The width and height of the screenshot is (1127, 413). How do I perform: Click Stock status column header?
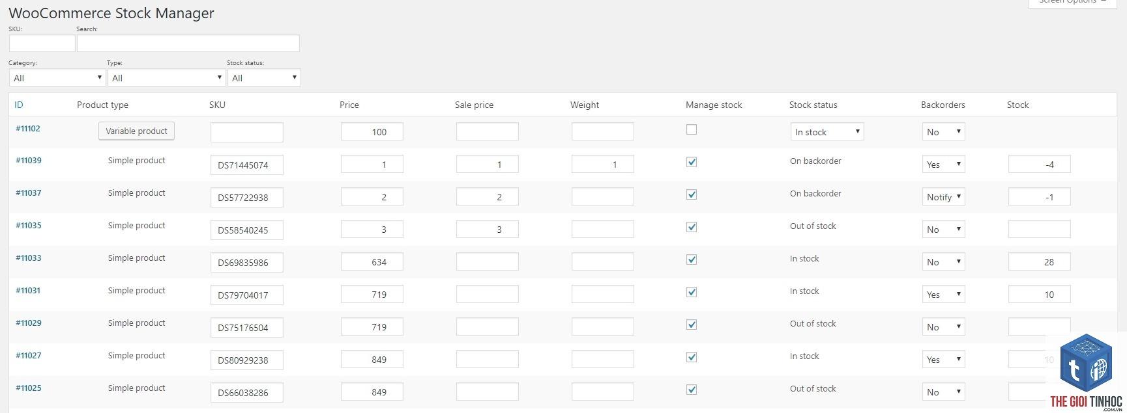813,105
